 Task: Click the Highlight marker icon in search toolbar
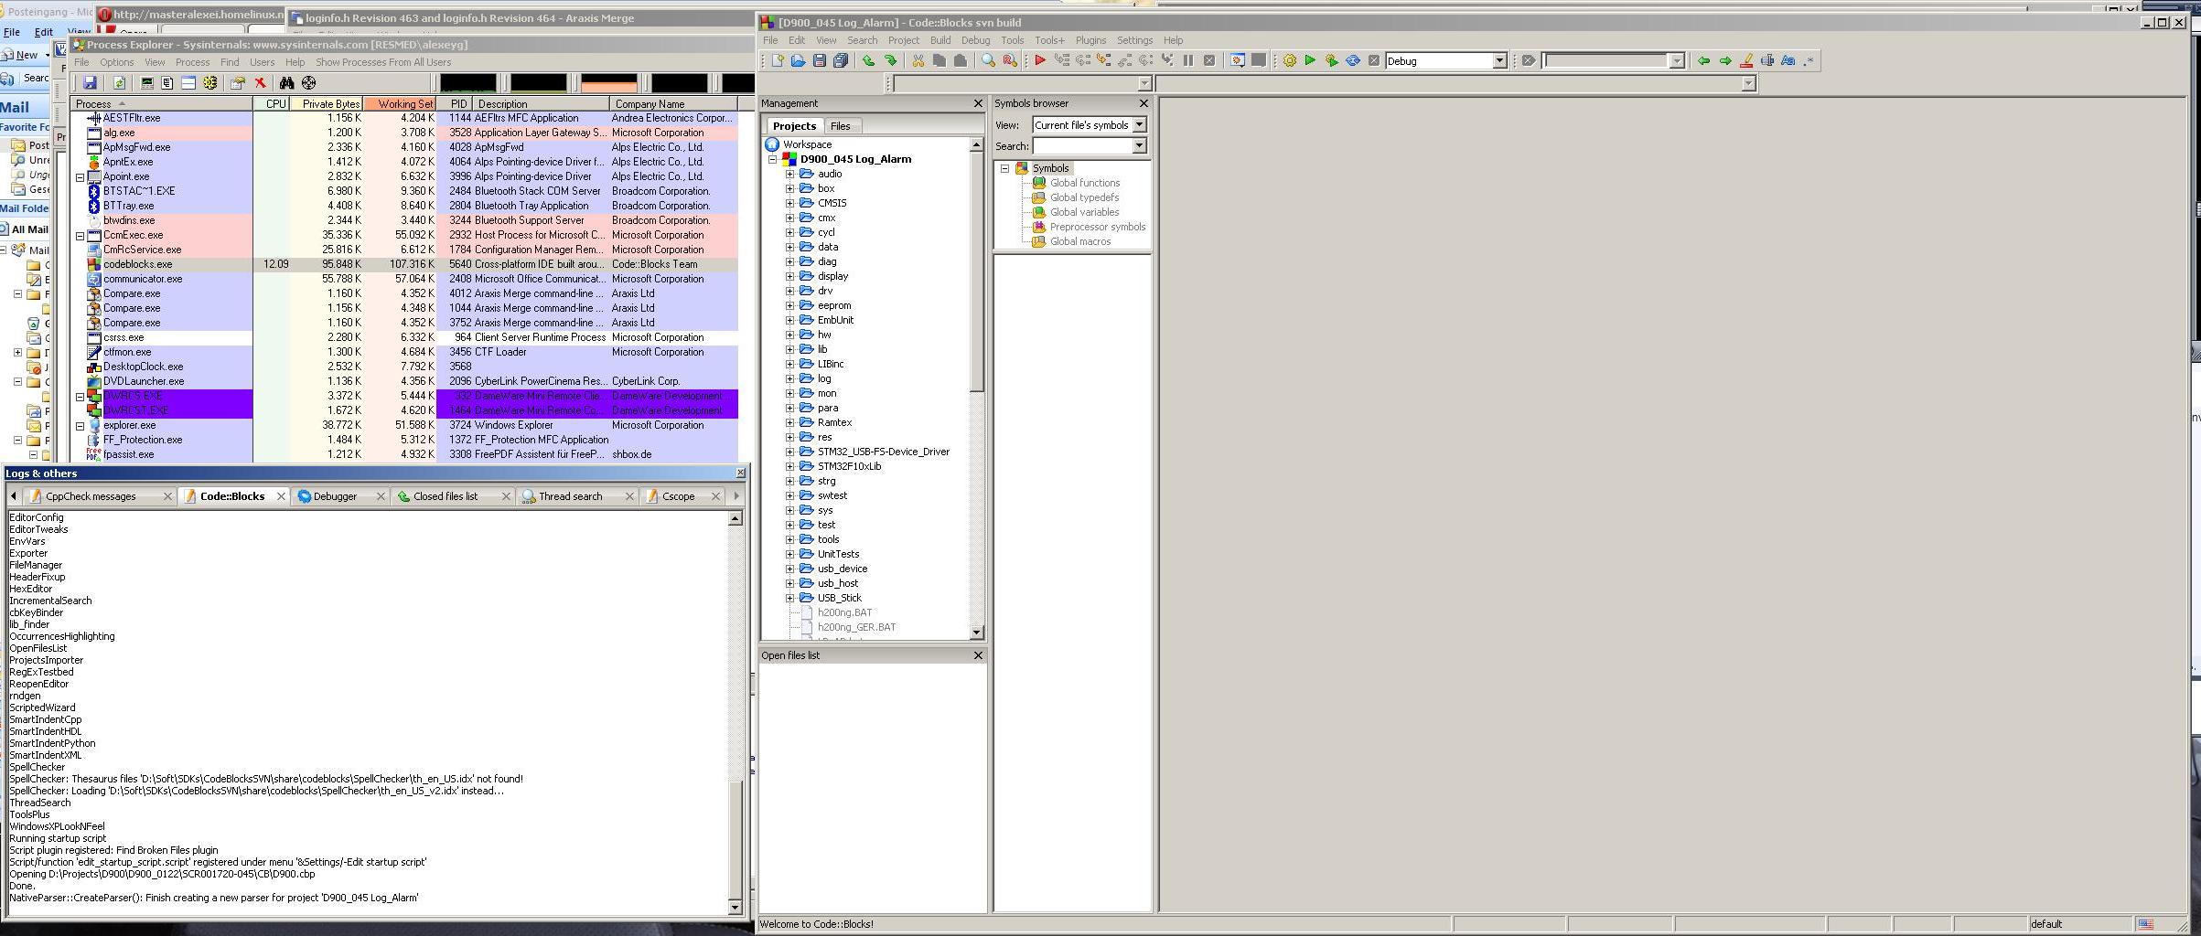[x=1746, y=61]
